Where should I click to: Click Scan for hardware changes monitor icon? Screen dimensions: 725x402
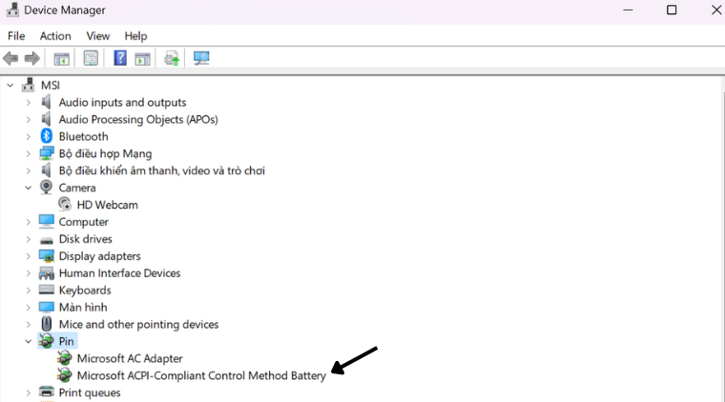[x=201, y=58]
